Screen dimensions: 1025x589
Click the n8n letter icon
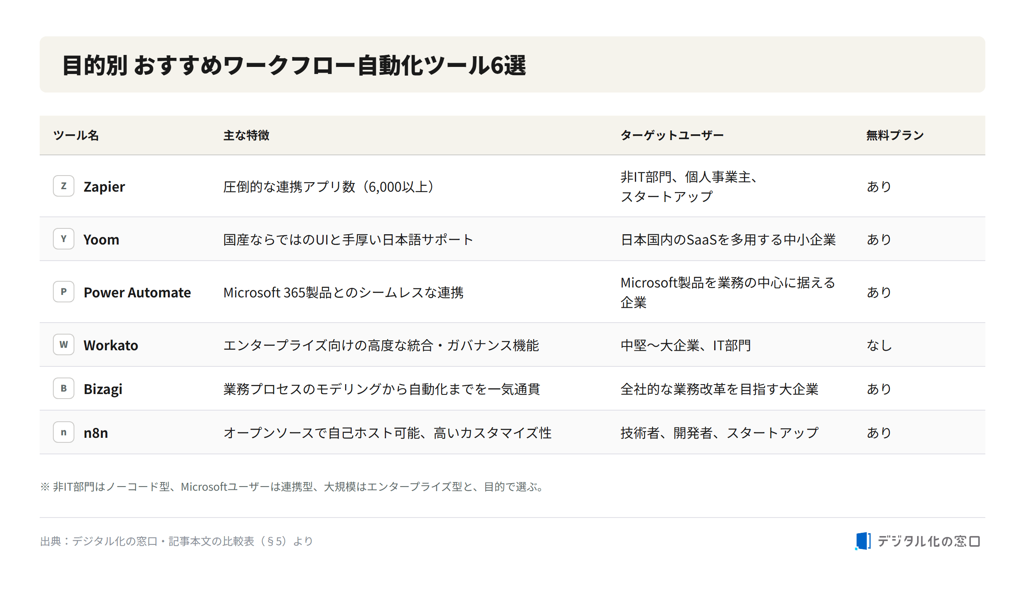tap(64, 432)
